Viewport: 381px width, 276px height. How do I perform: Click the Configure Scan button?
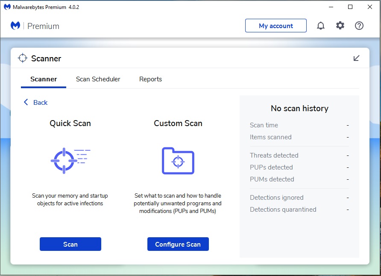click(178, 244)
